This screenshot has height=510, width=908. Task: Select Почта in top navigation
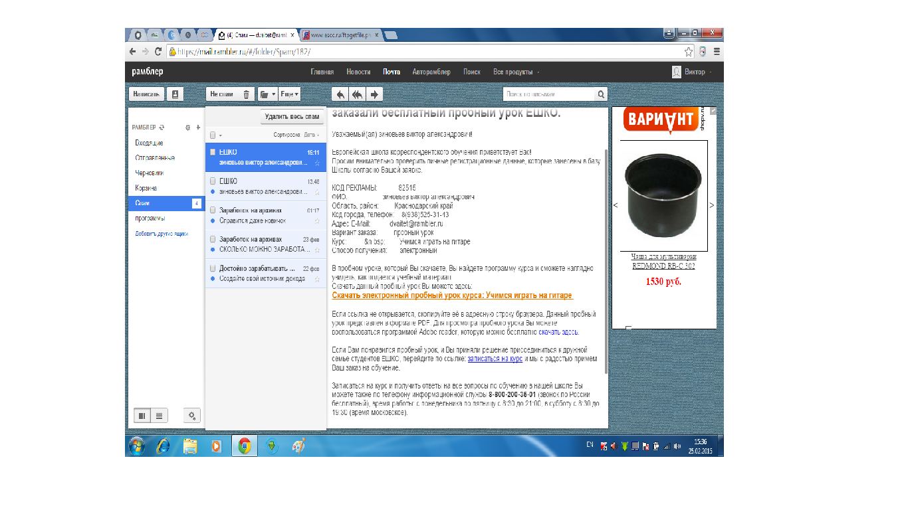[x=392, y=72]
